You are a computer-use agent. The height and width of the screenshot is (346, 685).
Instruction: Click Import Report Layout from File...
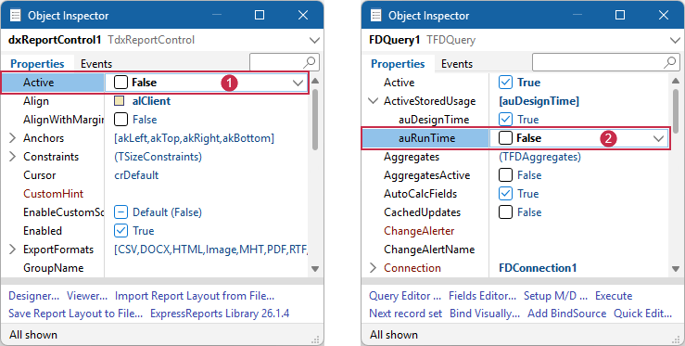pos(195,296)
